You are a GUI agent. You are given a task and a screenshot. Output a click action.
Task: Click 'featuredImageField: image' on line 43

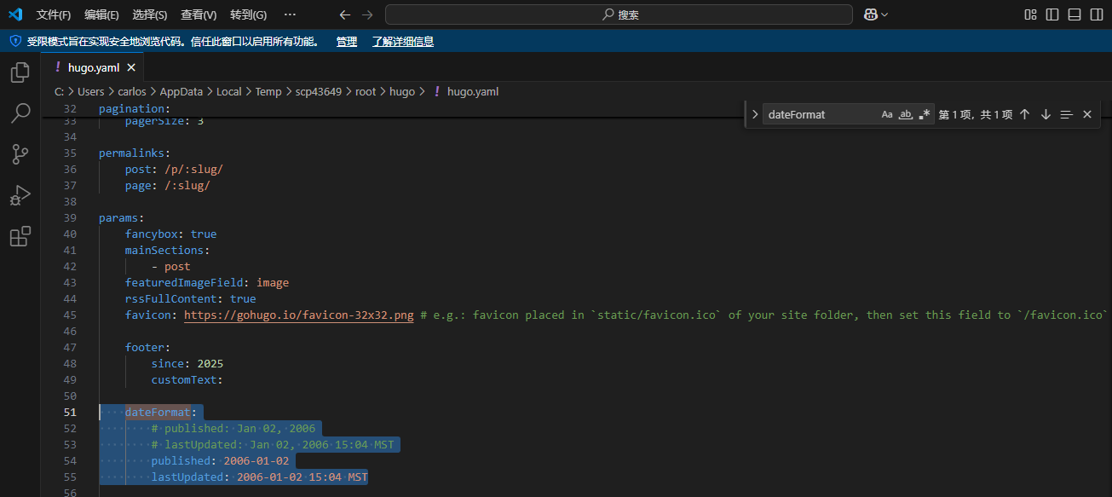click(207, 283)
